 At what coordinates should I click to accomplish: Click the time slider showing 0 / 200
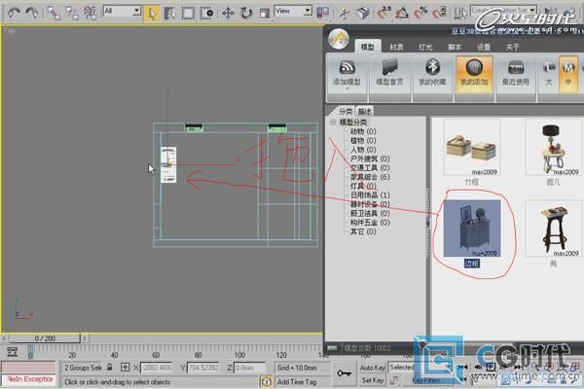(x=45, y=338)
